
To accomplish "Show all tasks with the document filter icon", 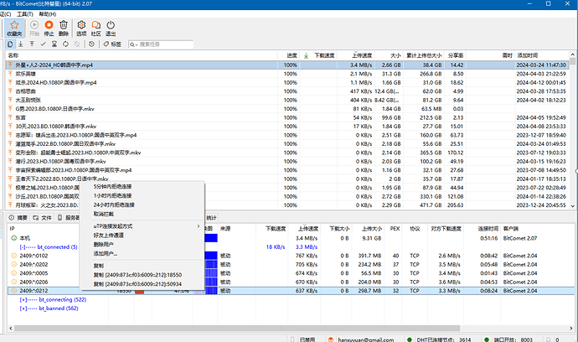I will [10, 44].
